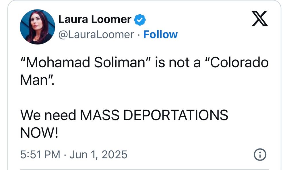Click the line reading 'We need MASS DEPORTATIONS'
Image resolution: width=287 pixels, height=170 pixels.
coord(124,115)
